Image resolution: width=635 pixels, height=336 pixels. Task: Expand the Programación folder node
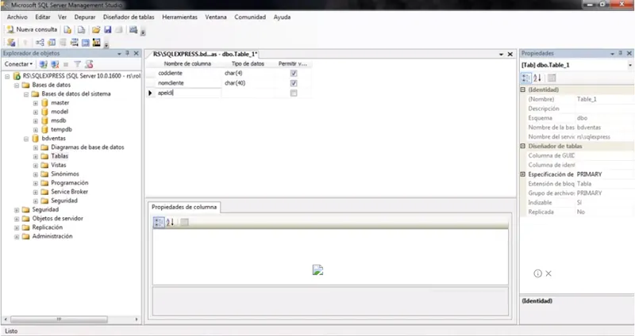[35, 183]
